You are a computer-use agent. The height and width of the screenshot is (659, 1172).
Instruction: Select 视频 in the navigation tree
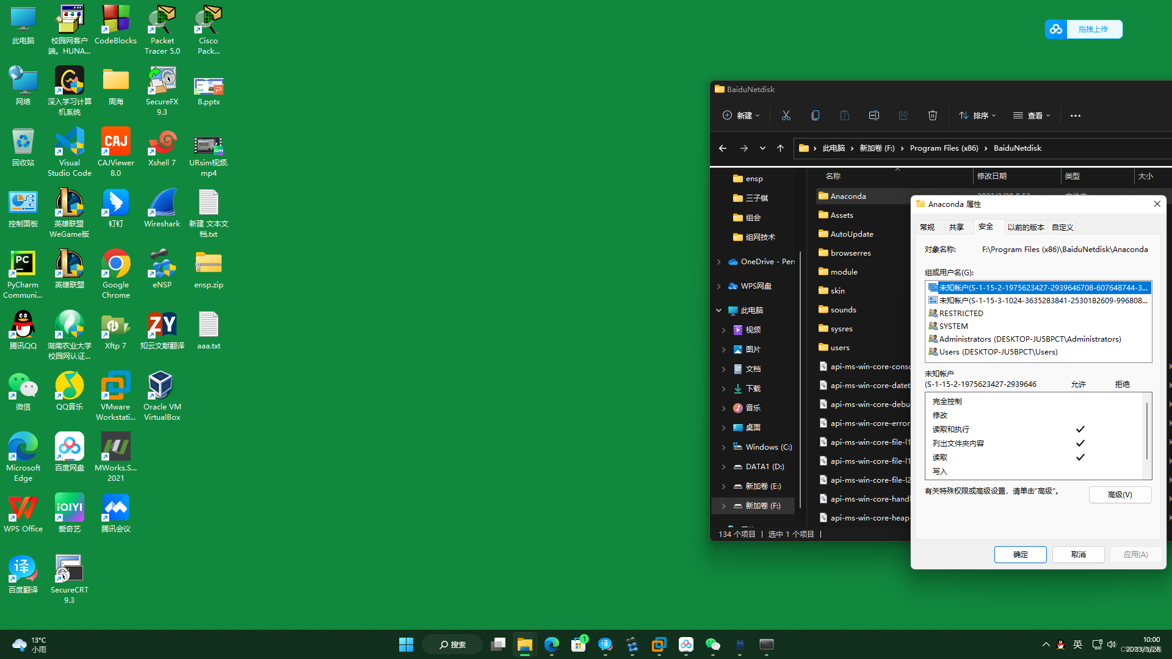pos(753,330)
